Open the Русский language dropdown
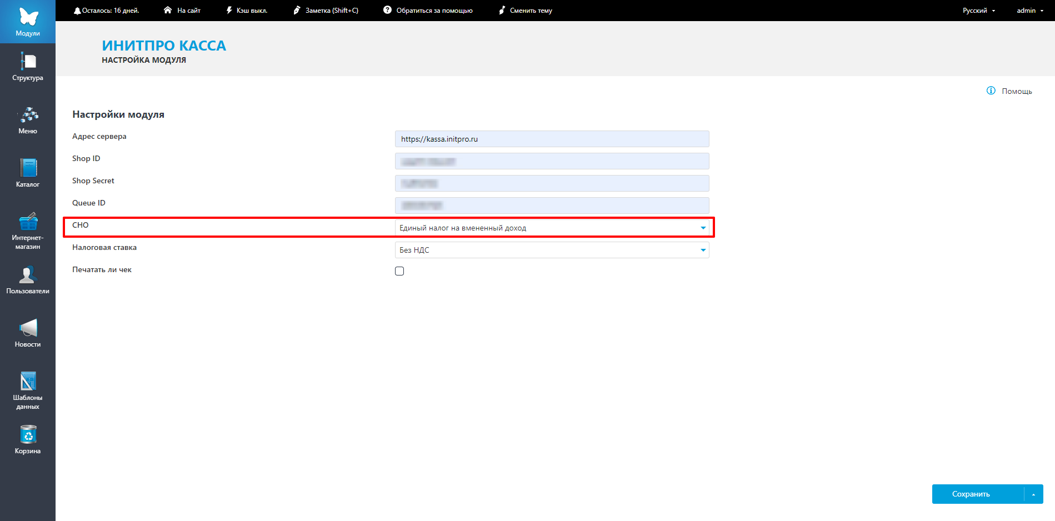1055x521 pixels. 979,11
